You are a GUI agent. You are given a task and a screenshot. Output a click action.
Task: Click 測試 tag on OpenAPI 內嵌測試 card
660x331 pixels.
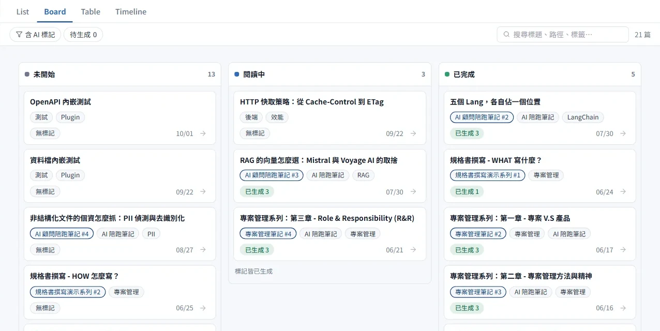tap(41, 117)
